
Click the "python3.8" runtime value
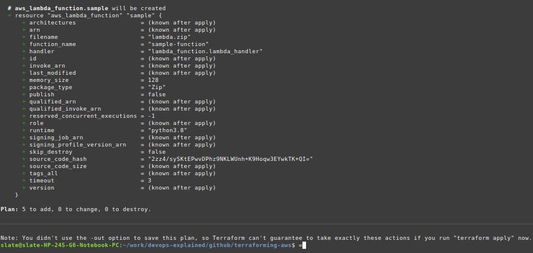point(168,130)
